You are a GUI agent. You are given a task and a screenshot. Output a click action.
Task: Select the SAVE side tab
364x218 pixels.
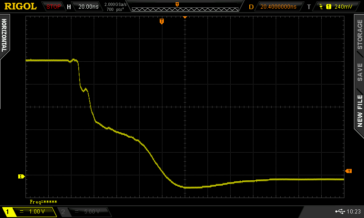tap(359, 72)
